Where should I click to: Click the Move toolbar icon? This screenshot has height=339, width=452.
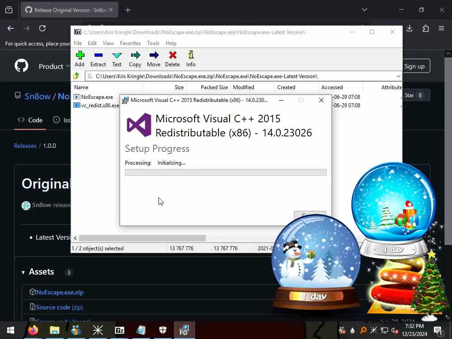(154, 59)
